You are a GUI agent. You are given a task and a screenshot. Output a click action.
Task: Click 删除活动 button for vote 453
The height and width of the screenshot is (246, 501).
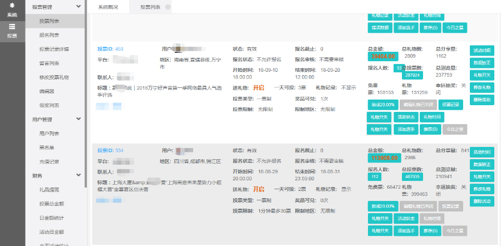[482, 100]
